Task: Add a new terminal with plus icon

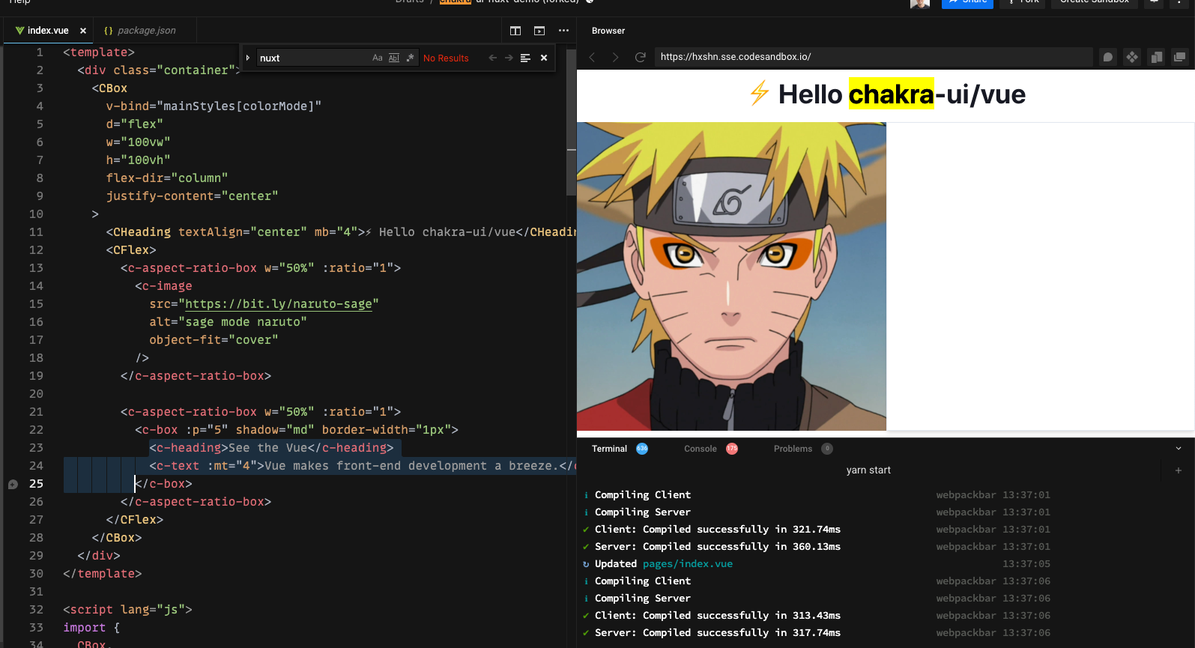Action: [x=1179, y=470]
